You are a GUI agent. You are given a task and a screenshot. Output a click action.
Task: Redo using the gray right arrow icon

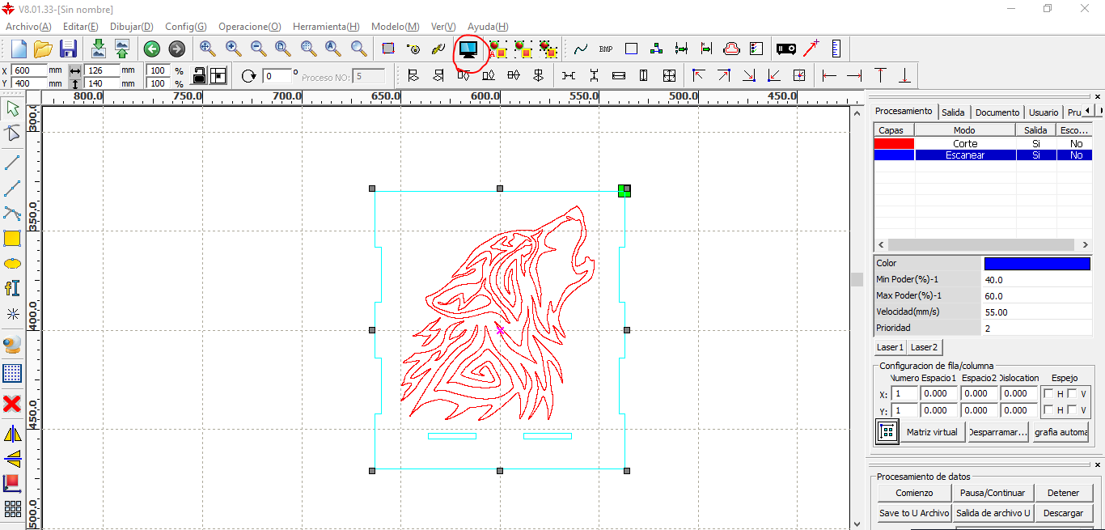[x=177, y=49]
